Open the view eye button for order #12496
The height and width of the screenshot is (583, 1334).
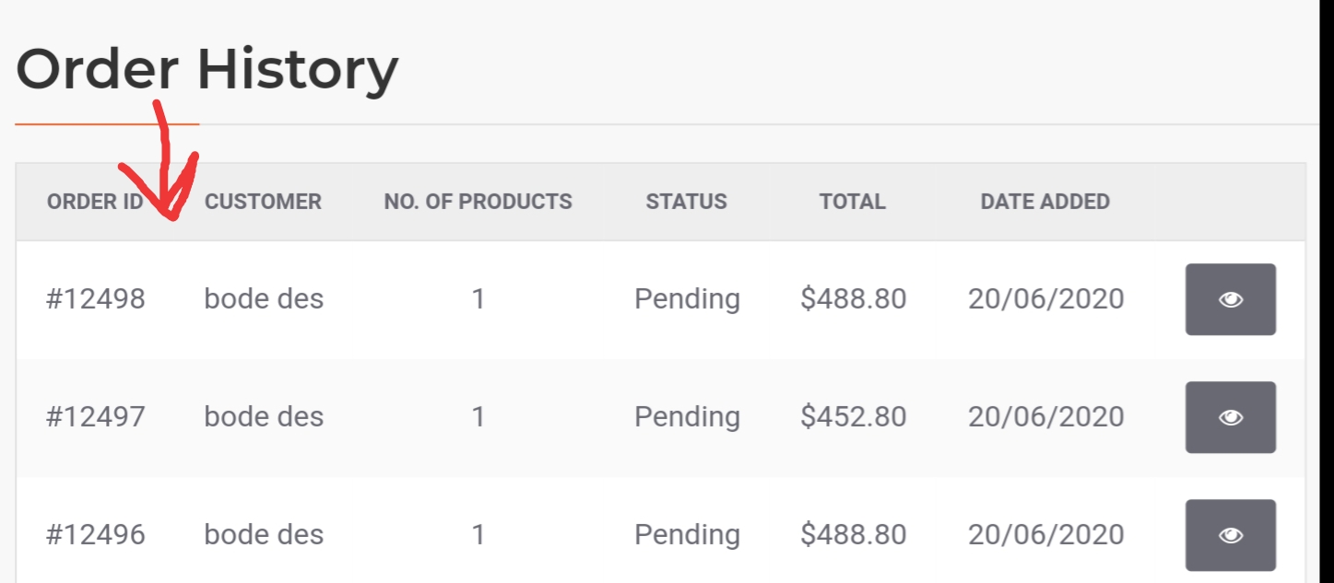[x=1230, y=535]
